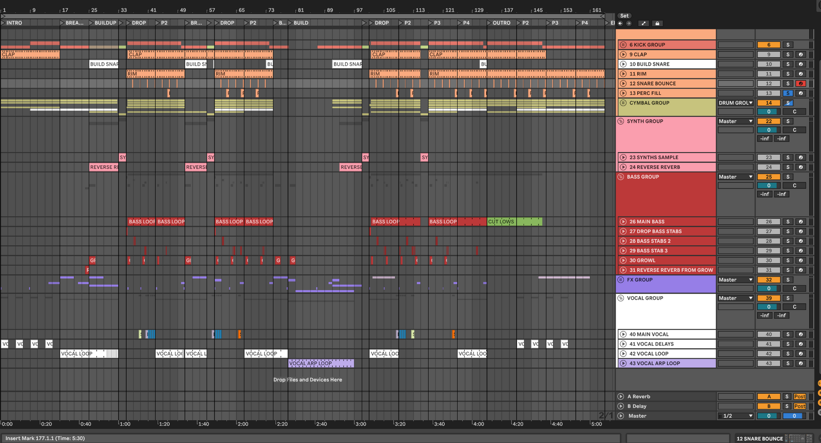Collapse the SYNTH GROUP fold icon
This screenshot has width=821, height=443.
click(621, 121)
